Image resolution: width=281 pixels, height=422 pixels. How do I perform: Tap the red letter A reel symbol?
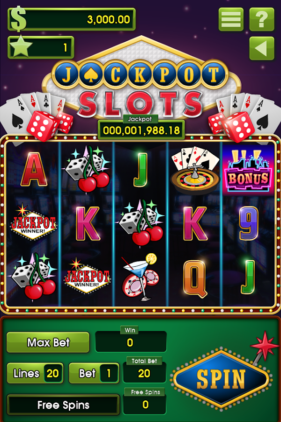click(34, 170)
